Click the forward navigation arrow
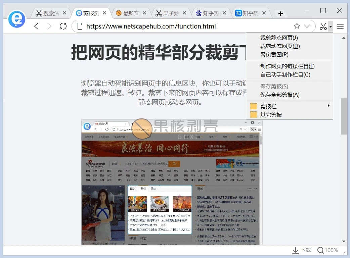 click(x=49, y=26)
